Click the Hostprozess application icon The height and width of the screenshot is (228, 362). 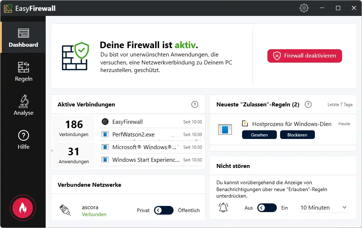(x=225, y=129)
